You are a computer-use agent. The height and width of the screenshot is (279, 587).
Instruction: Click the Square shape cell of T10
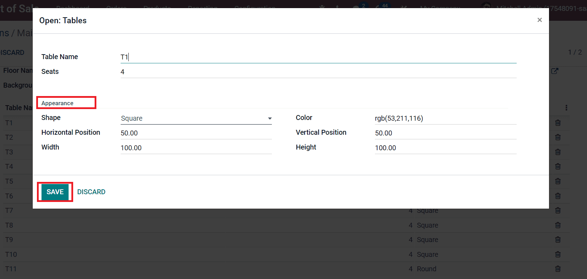pyautogui.click(x=427, y=254)
